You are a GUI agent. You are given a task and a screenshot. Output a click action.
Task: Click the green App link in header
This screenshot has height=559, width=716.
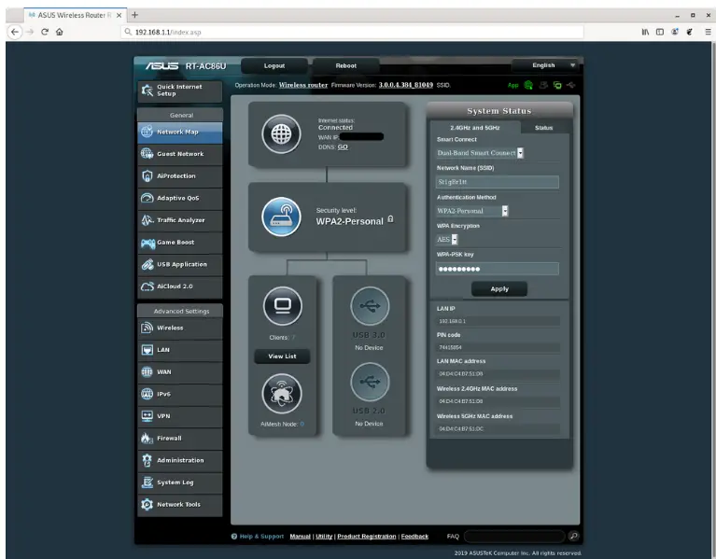513,85
